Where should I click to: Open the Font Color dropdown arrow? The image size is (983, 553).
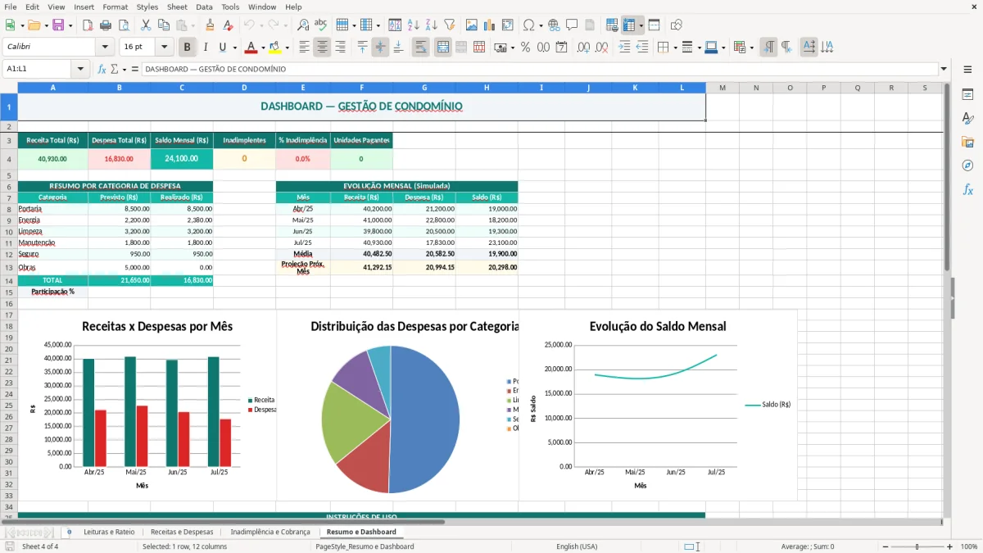click(x=263, y=48)
